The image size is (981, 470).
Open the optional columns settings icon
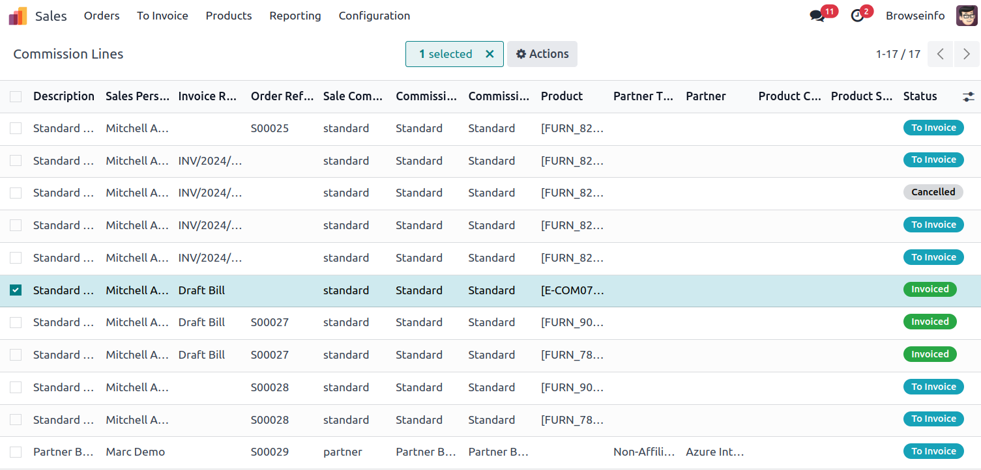969,96
